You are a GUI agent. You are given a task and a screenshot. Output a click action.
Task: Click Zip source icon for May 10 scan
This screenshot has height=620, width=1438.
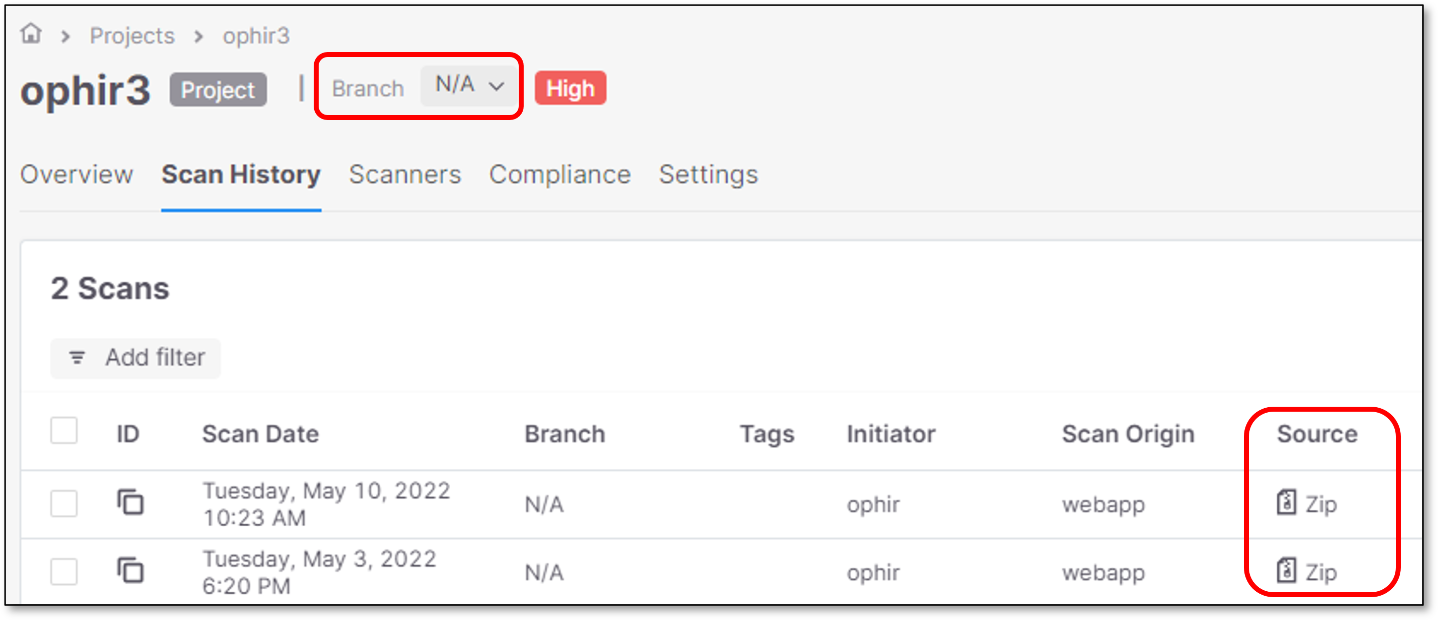tap(1286, 502)
